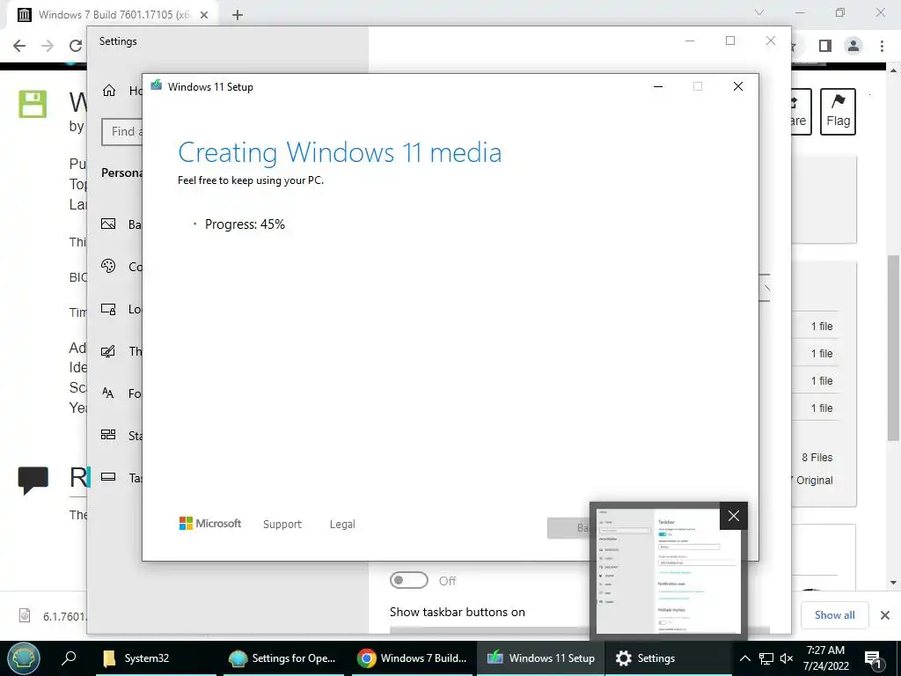This screenshot has height=676, width=901.
Task: Select the Windows 7 Build 7601 tab
Action: (113, 15)
